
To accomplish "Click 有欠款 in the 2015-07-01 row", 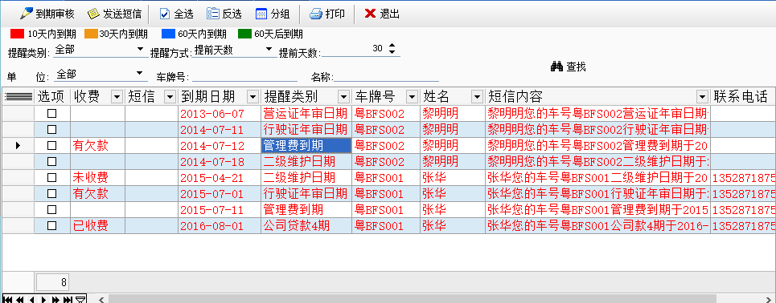I will click(97, 193).
